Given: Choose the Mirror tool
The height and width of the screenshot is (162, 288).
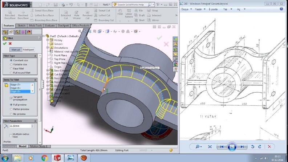Looking at the screenshot, I should (153, 20).
